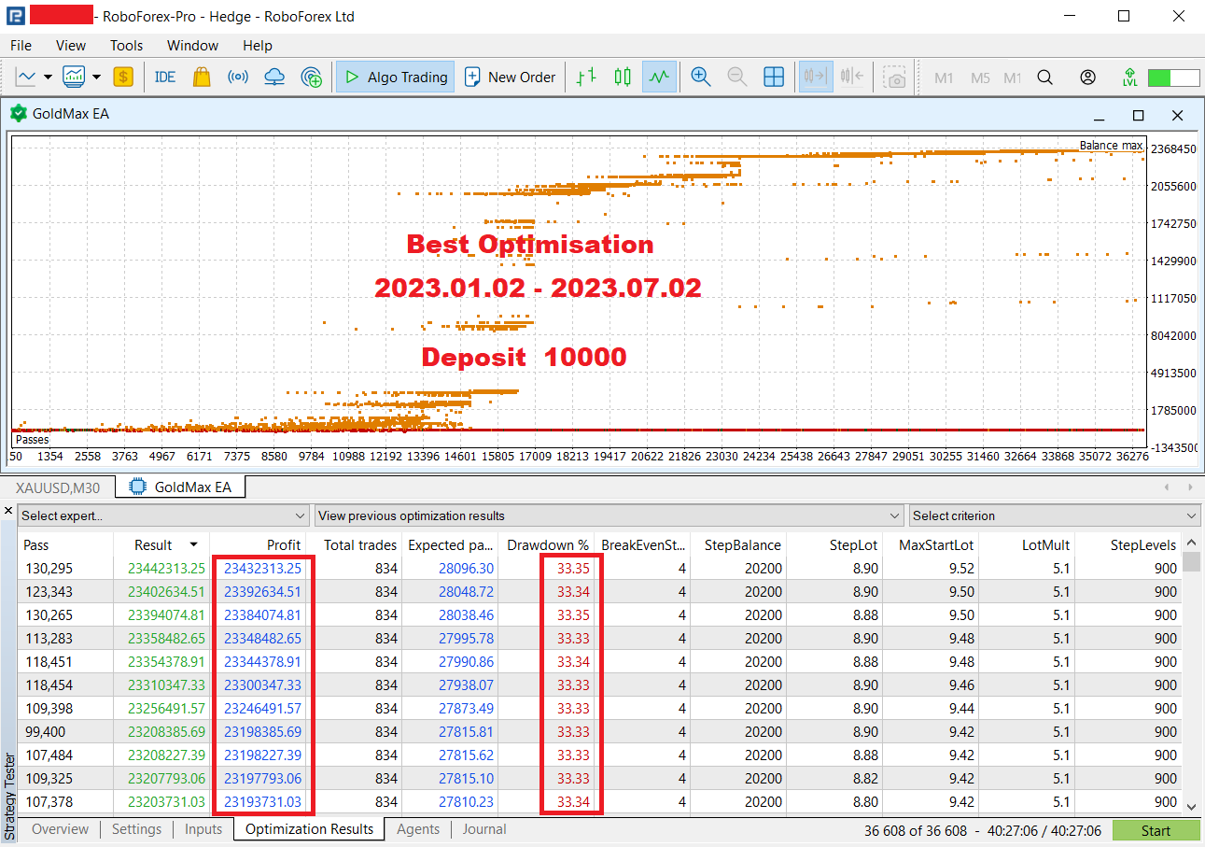This screenshot has height=847, width=1205.
Task: Take a screenshot with camera icon
Action: tap(895, 78)
